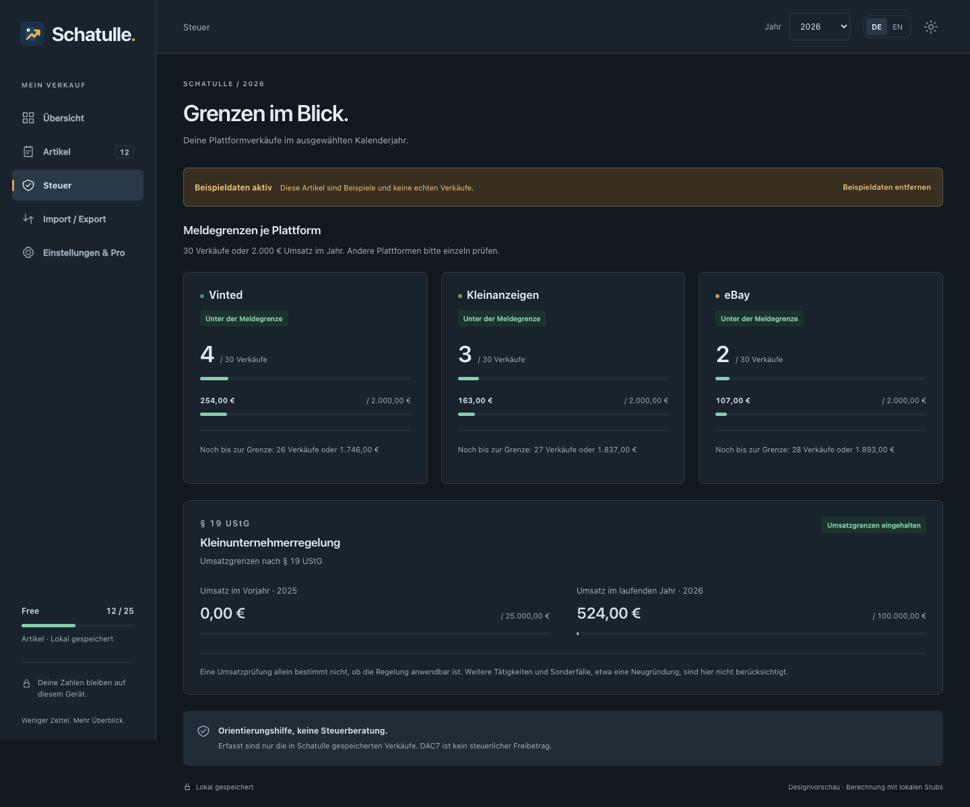This screenshot has height=807, width=970.
Task: Click the eBay platform heading
Action: [x=737, y=295]
